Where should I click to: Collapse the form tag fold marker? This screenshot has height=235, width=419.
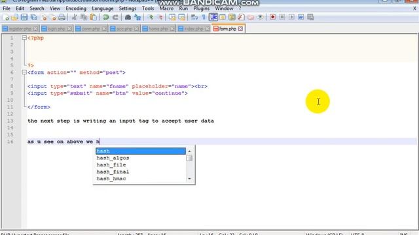[24, 72]
